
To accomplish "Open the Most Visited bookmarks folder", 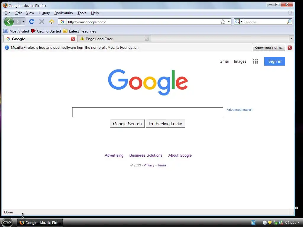I will tap(16, 31).
